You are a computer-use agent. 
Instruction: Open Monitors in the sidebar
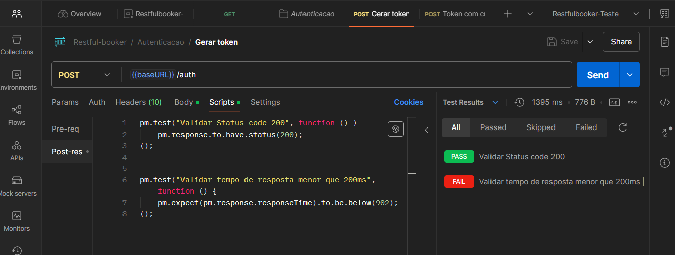[17, 221]
